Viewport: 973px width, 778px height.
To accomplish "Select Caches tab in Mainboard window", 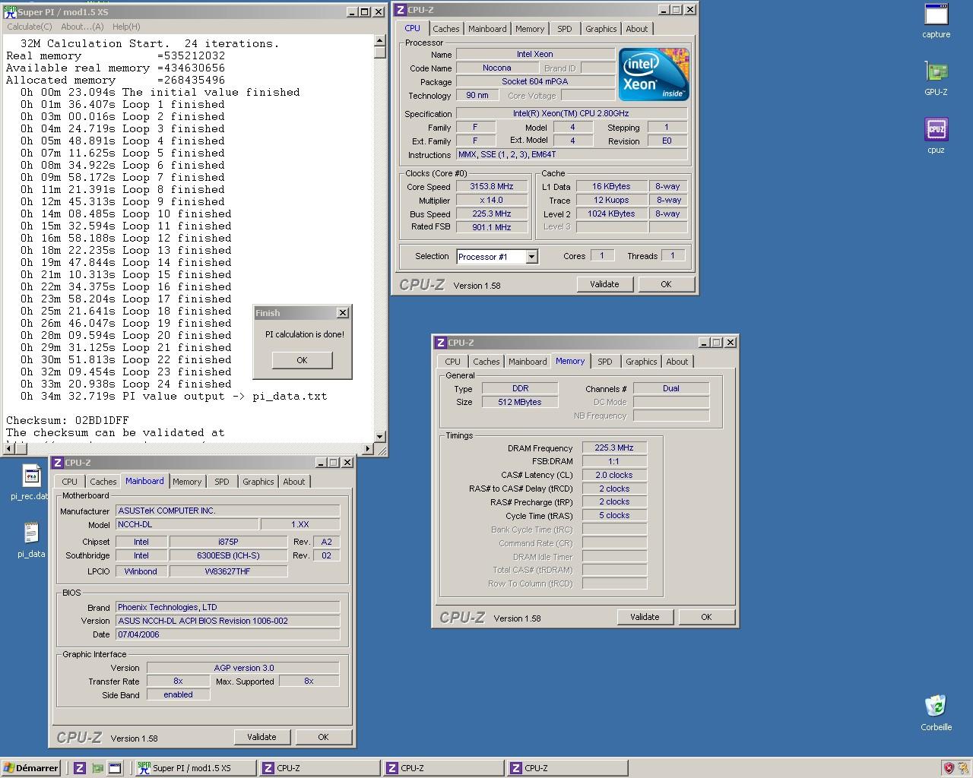I will tap(103, 482).
